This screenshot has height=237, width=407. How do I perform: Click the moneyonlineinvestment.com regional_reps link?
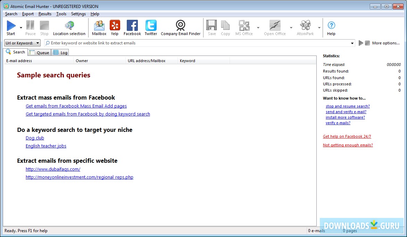(80, 177)
